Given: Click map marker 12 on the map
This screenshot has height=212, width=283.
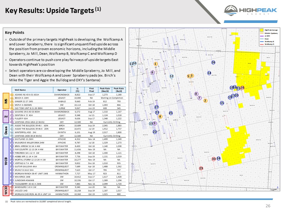Looking at the screenshot, I should (172, 76).
